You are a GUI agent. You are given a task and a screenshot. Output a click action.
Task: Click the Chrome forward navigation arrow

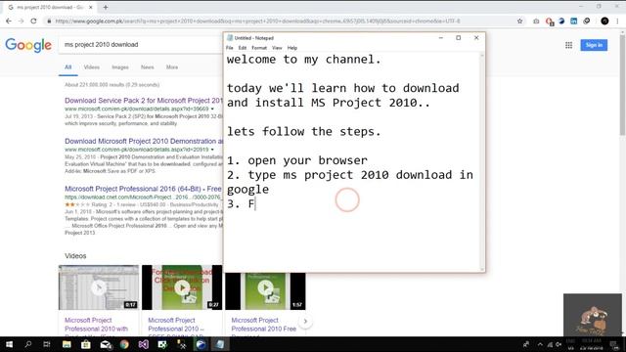[x=21, y=21]
